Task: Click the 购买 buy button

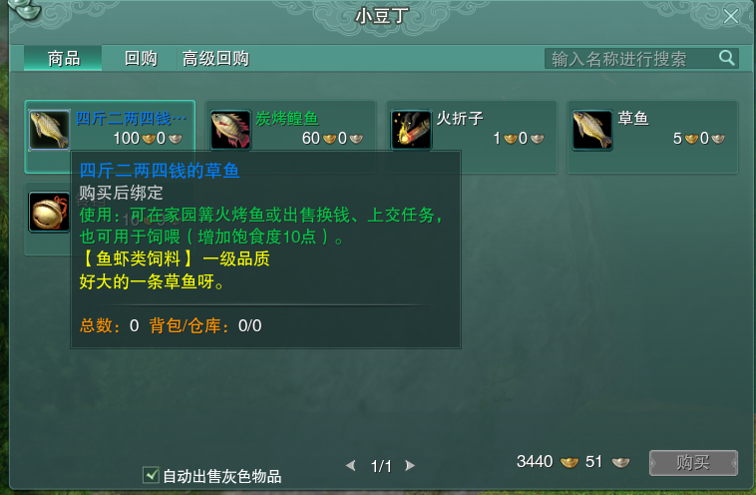Action: (x=693, y=463)
